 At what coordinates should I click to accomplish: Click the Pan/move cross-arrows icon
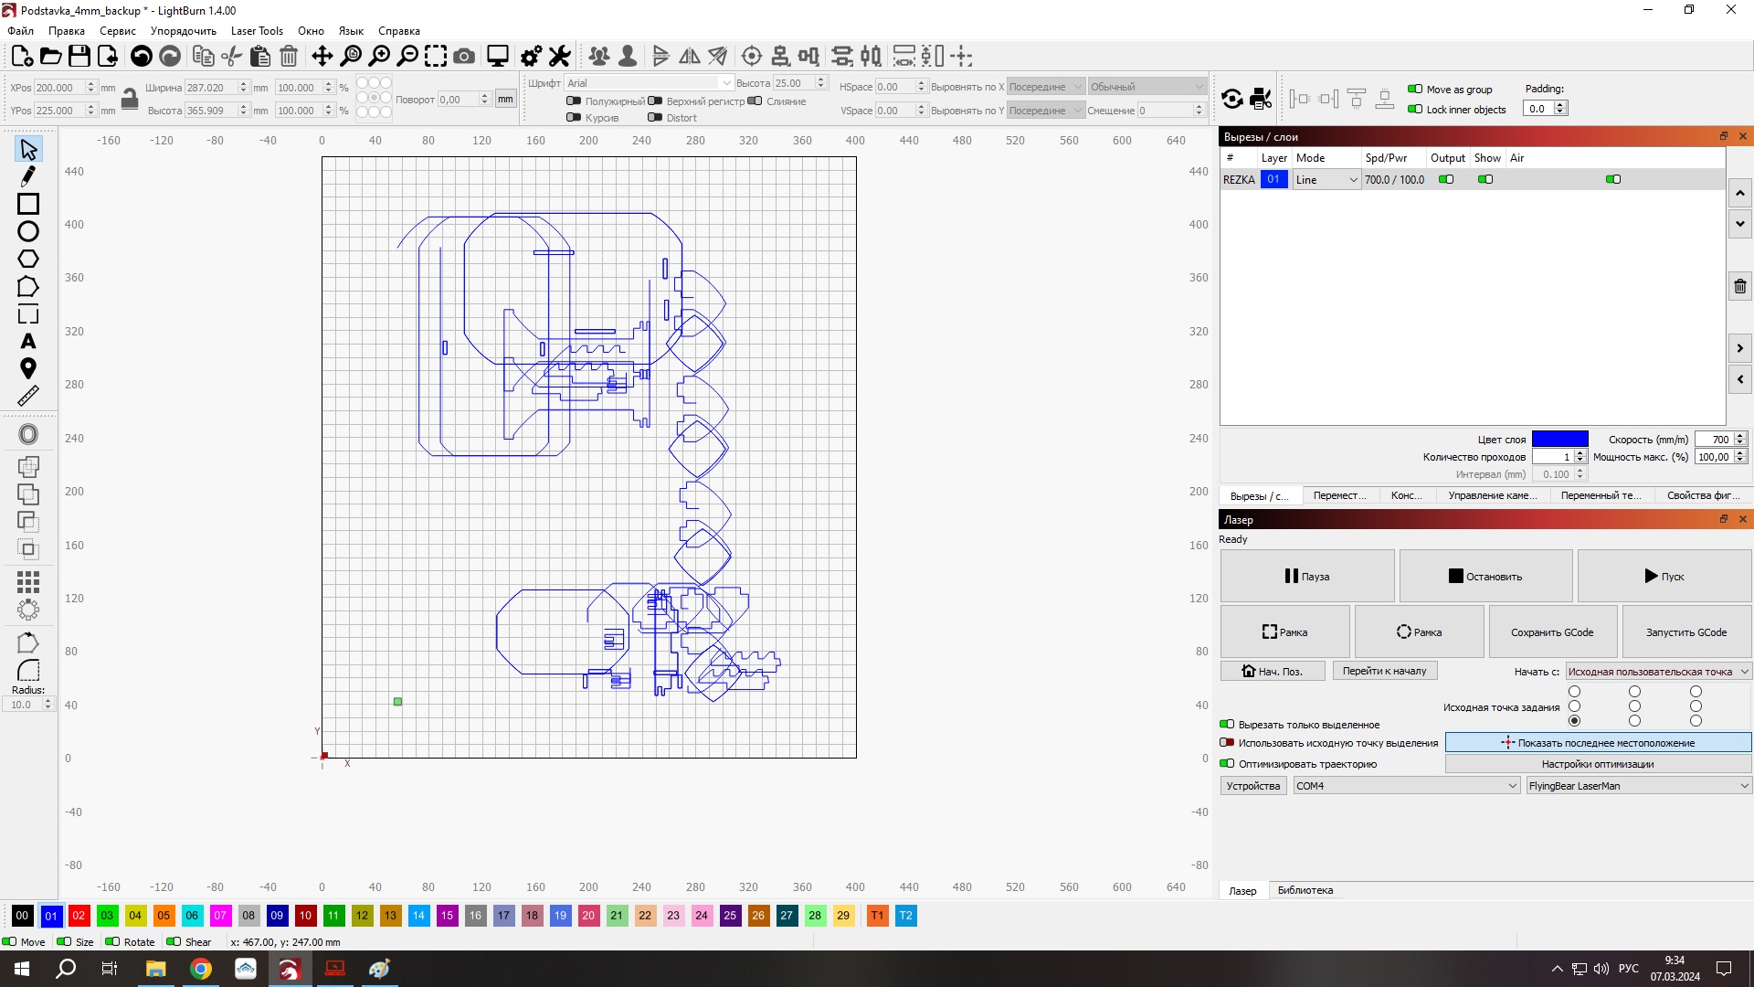pos(322,57)
